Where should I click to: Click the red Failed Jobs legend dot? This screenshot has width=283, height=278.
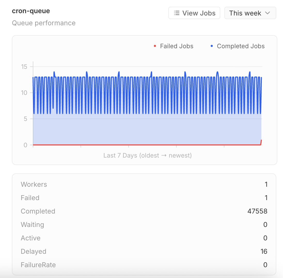click(x=155, y=46)
